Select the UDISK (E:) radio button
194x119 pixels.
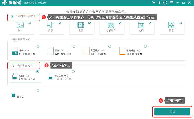click(37, 72)
